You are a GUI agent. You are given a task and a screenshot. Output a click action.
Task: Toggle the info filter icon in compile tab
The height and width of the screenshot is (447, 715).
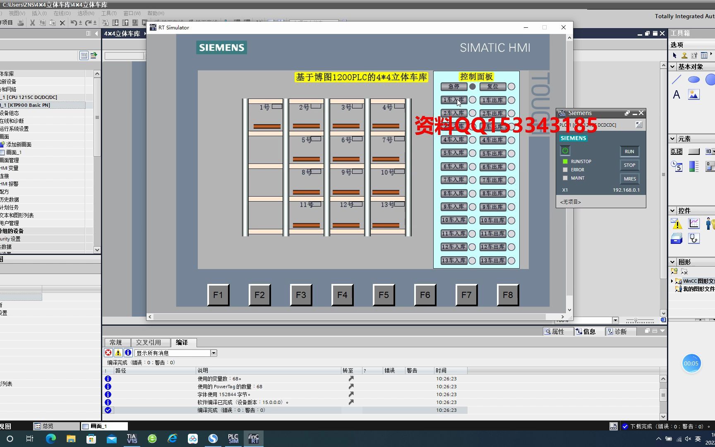point(128,353)
